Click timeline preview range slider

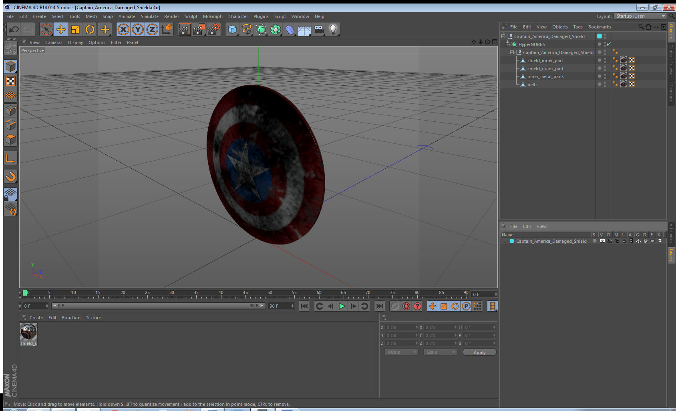click(x=159, y=306)
